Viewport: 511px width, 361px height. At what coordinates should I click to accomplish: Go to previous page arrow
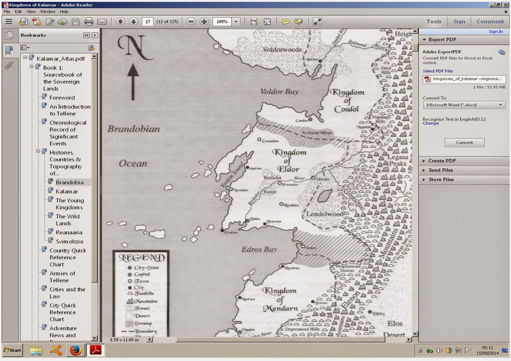[120, 22]
